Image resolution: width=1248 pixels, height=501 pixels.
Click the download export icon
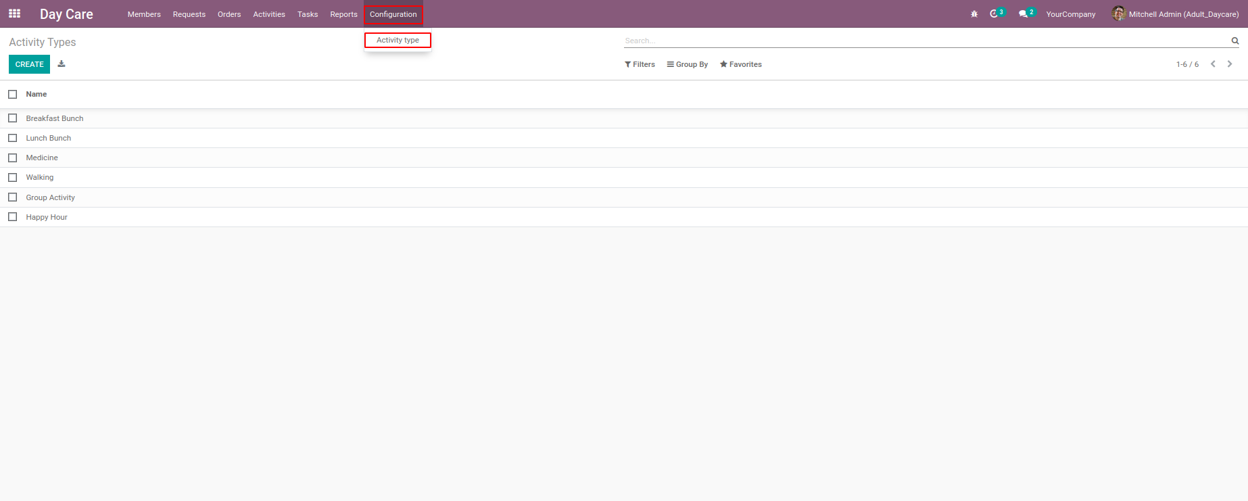(62, 64)
